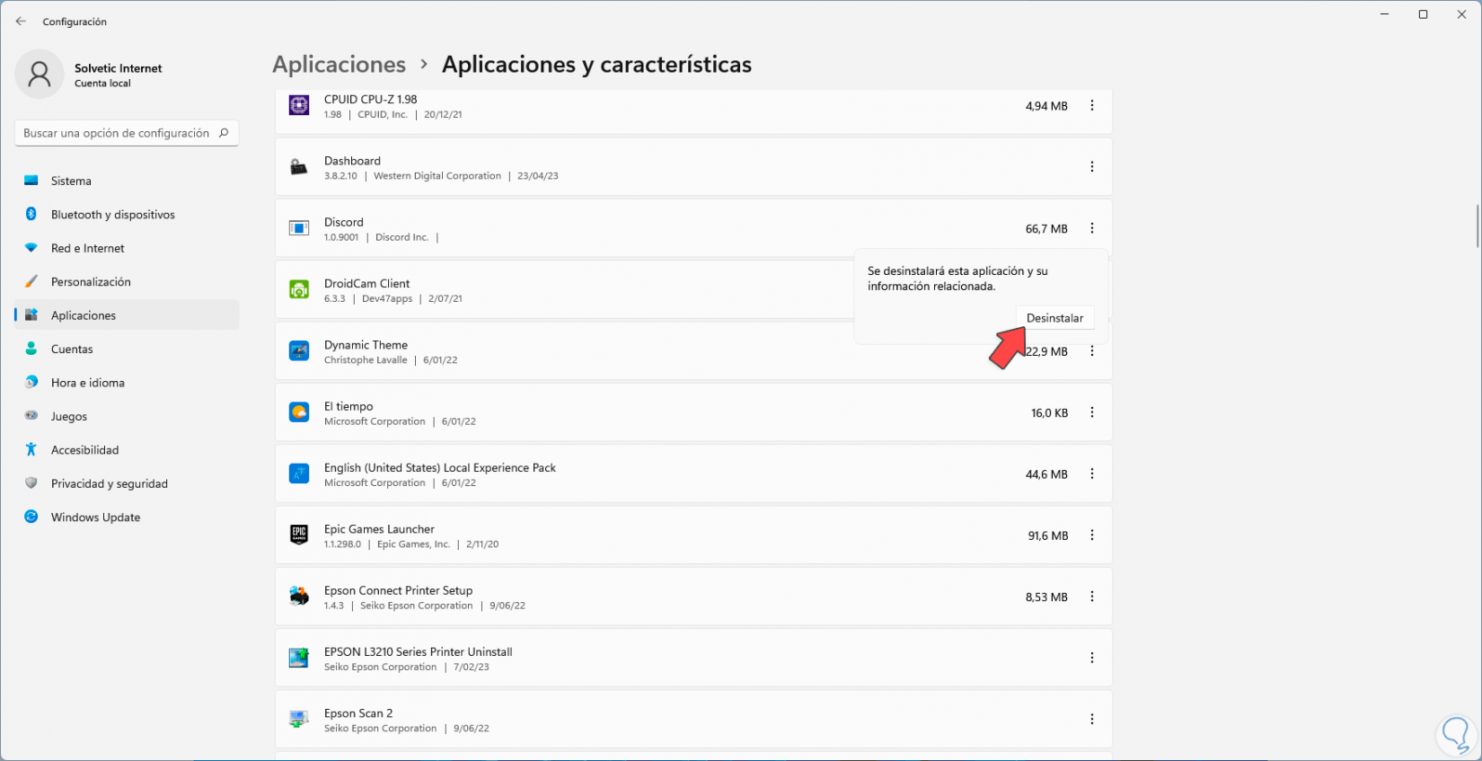Click the El tiempo weather icon
The width and height of the screenshot is (1482, 761).
(x=299, y=412)
